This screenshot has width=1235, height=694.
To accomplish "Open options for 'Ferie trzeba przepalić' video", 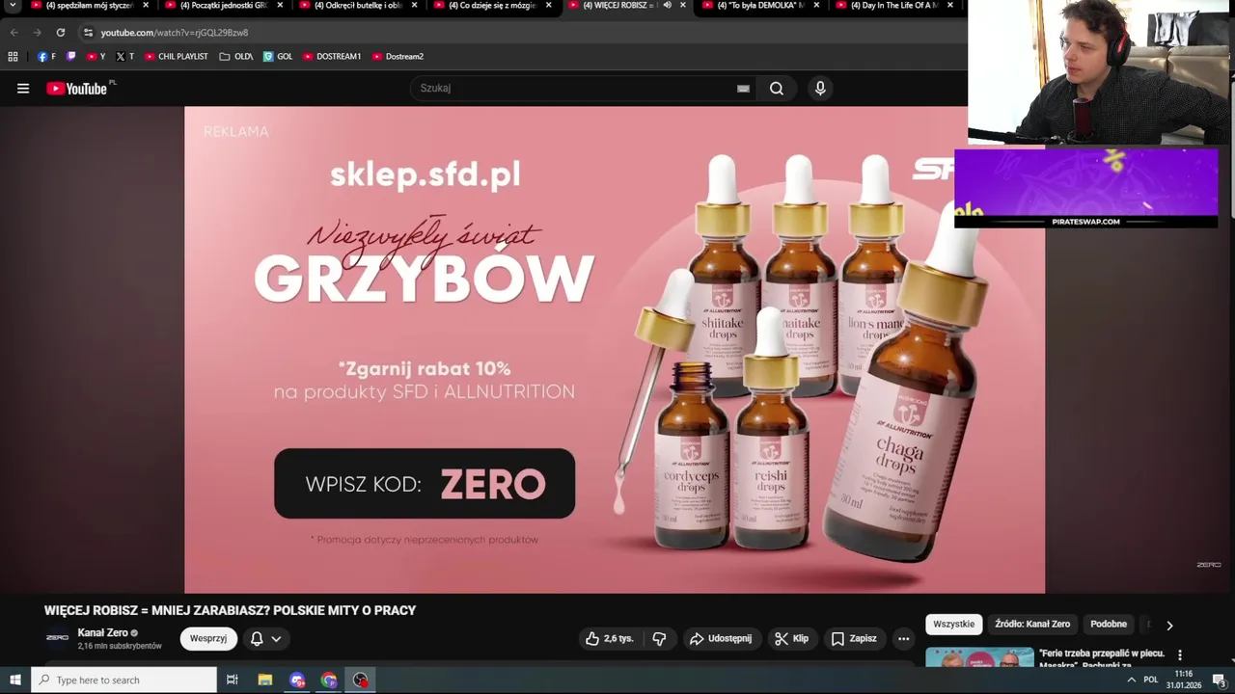I will tap(1179, 655).
